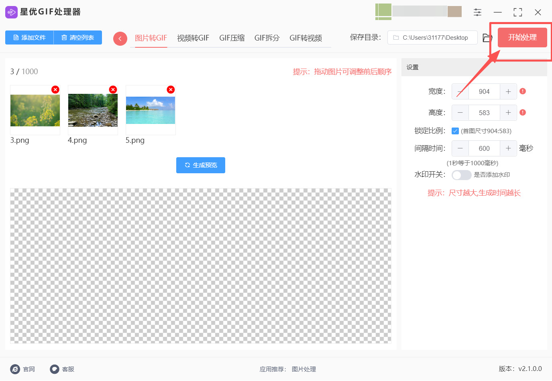Open the GIF压缩 tab
The width and height of the screenshot is (552, 381).
pyautogui.click(x=232, y=38)
